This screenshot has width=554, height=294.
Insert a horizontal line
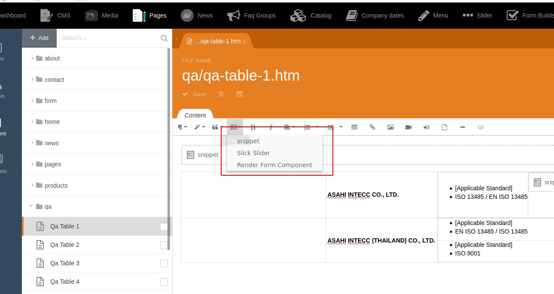(x=463, y=127)
